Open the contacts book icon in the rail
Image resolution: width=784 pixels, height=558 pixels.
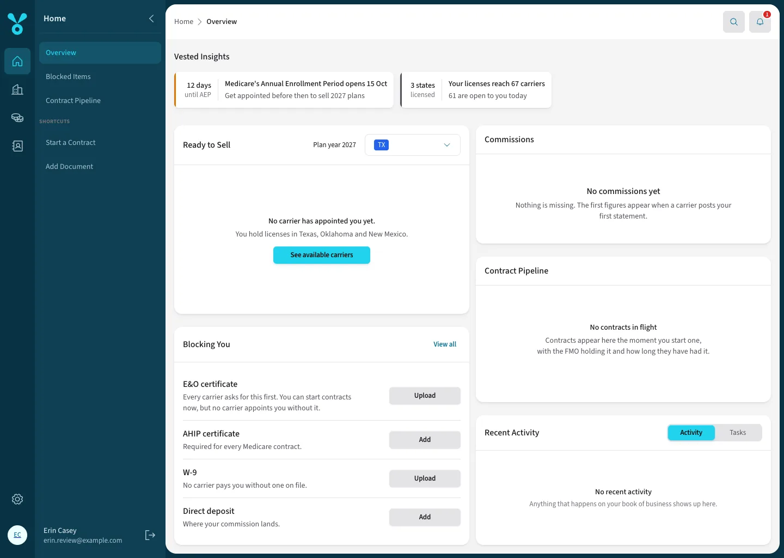[17, 146]
